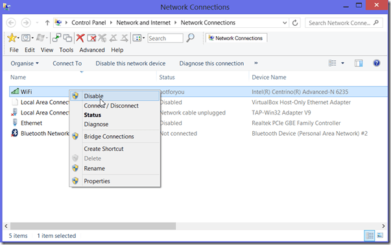Switch to details view in status bar
The height and width of the screenshot is (245, 391).
[370, 235]
